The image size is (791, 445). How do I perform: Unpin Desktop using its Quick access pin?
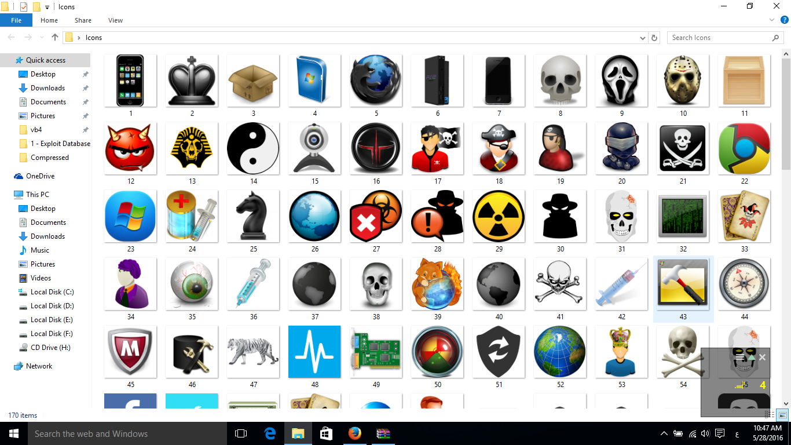[x=85, y=74]
